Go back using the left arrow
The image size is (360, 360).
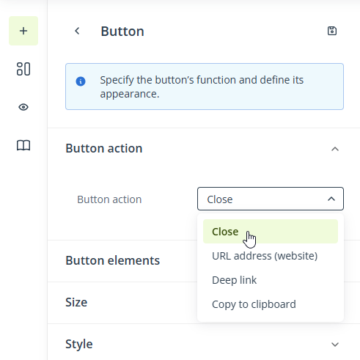click(x=77, y=31)
